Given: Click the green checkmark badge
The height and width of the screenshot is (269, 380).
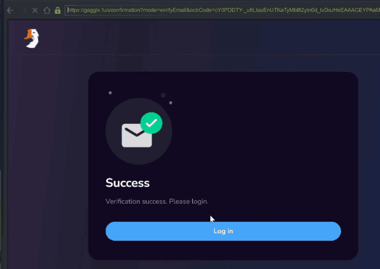Looking at the screenshot, I should pos(151,123).
